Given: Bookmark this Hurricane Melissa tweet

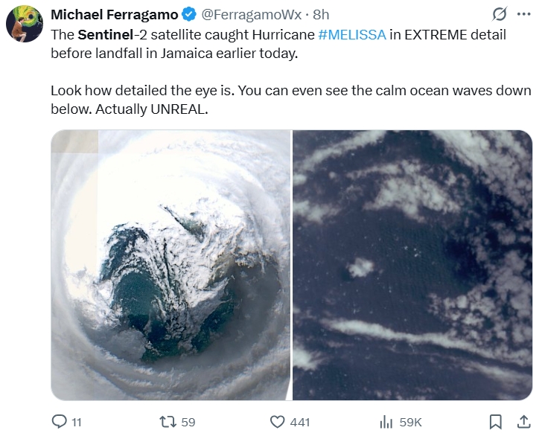Looking at the screenshot, I should click(x=496, y=422).
